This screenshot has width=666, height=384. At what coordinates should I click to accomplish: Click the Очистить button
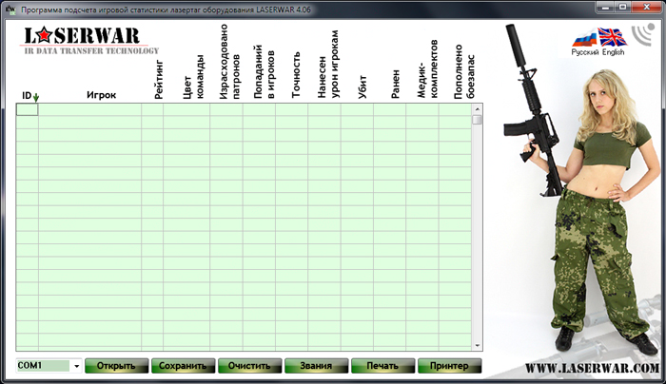click(x=249, y=366)
